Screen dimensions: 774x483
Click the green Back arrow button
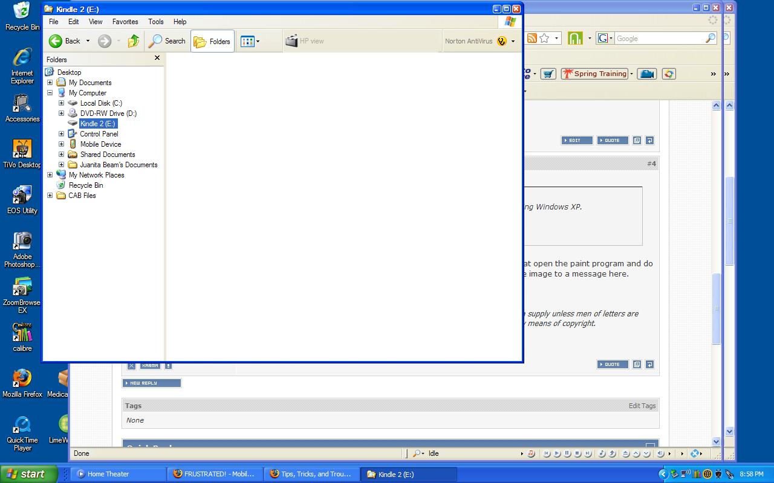pyautogui.click(x=56, y=41)
